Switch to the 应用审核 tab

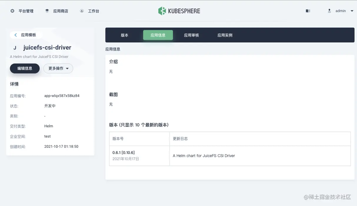191,35
